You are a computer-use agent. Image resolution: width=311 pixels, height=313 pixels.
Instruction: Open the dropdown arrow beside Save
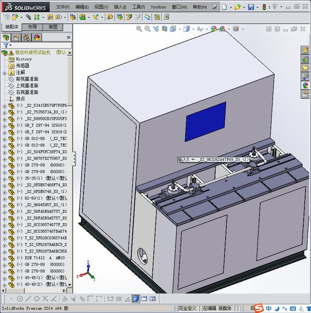point(257,7)
